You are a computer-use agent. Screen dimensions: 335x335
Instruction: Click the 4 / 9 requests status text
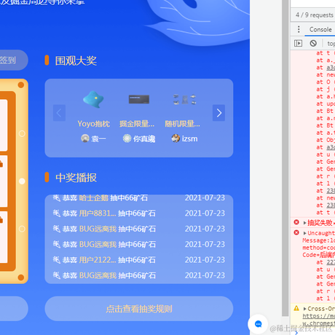(315, 15)
